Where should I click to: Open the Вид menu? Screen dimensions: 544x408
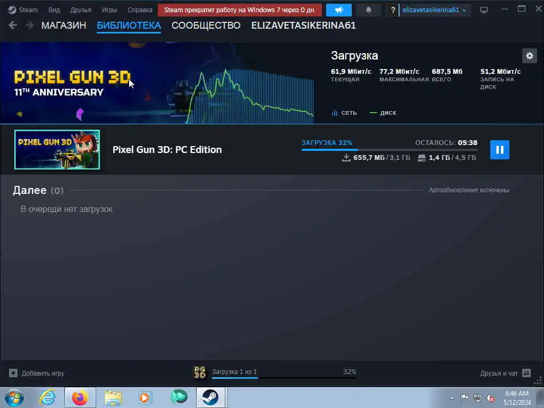point(54,10)
